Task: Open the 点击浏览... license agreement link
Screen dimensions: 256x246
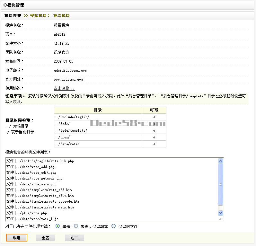Action: click(x=64, y=88)
